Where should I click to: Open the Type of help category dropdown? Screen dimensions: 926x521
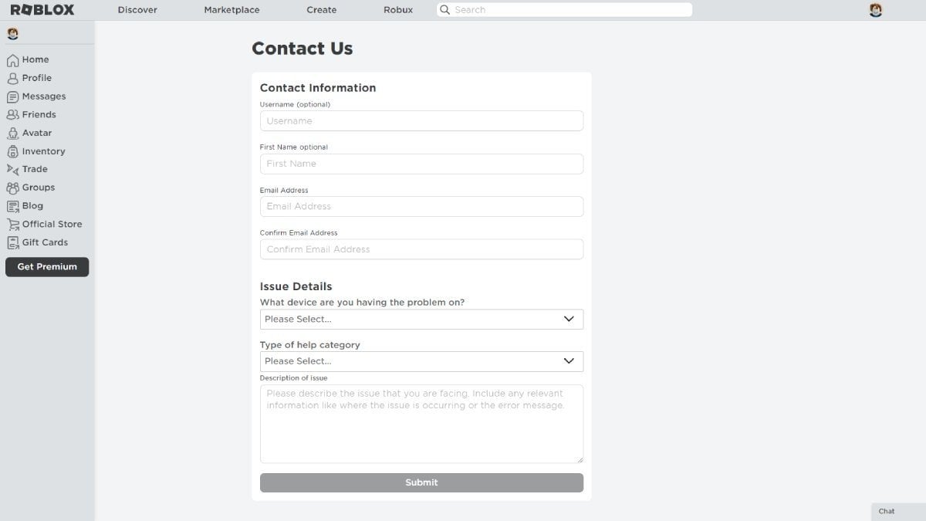[x=421, y=361]
